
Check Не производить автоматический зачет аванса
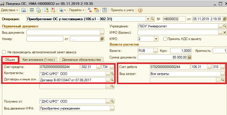pos(4,52)
